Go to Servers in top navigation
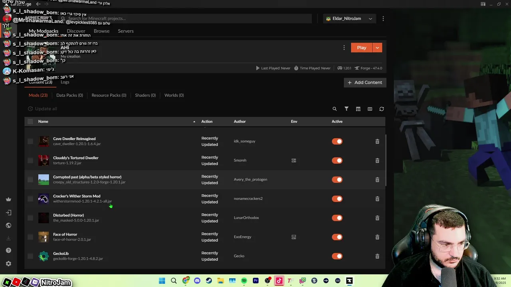Screen dimensions: 511x287 pyautogui.click(x=126, y=31)
